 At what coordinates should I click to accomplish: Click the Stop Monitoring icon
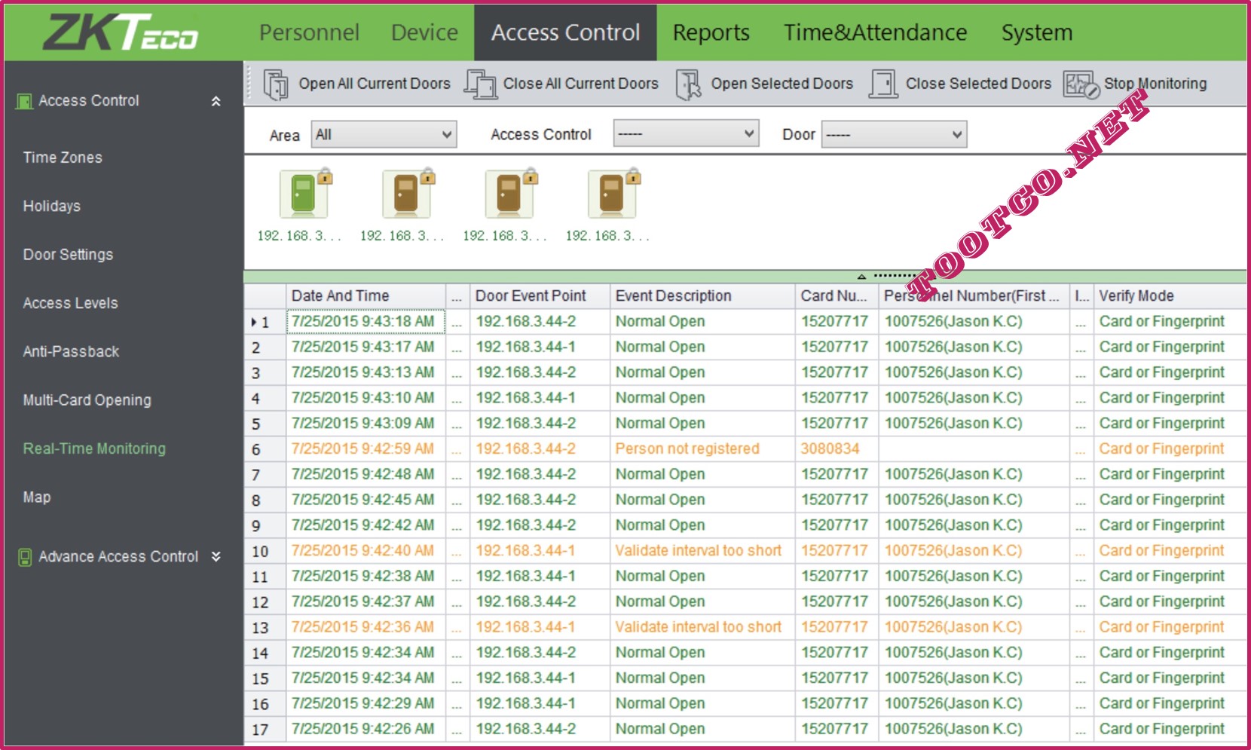[1081, 84]
